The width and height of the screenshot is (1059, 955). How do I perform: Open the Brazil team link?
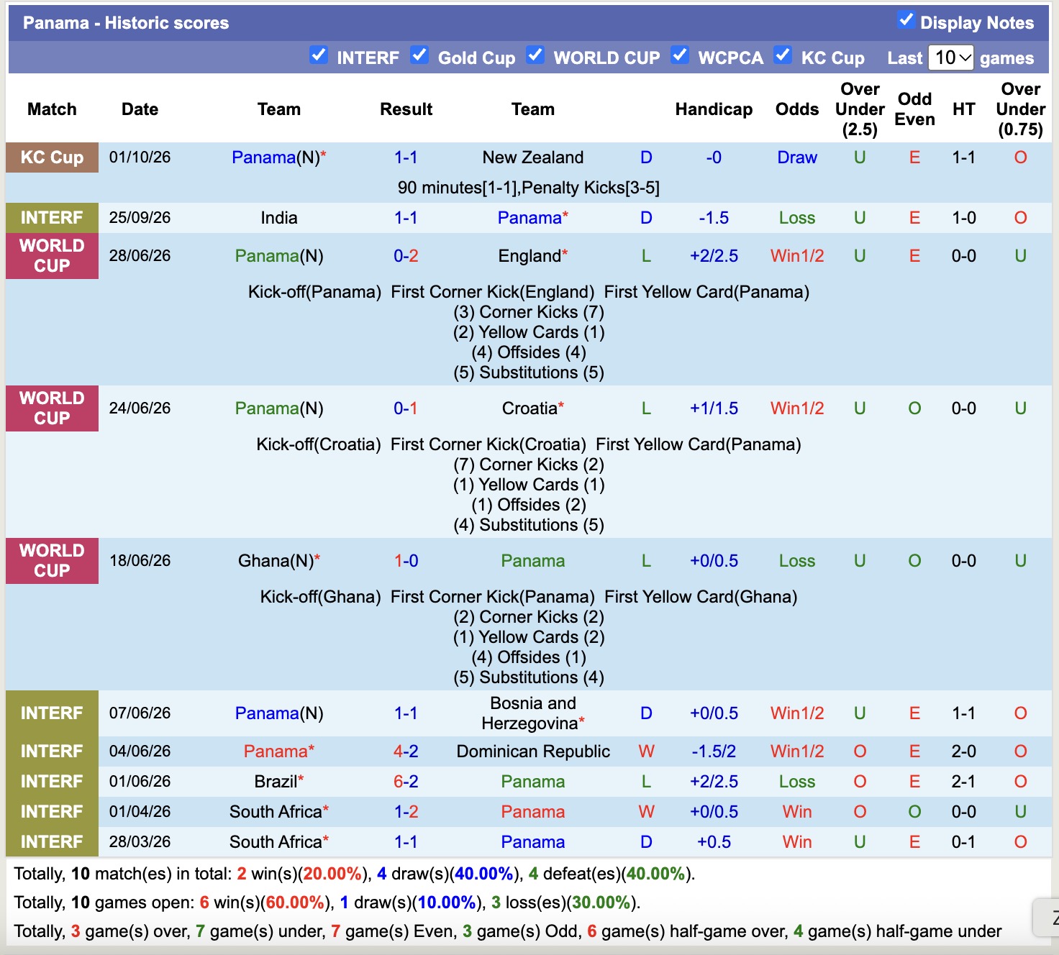point(276,782)
